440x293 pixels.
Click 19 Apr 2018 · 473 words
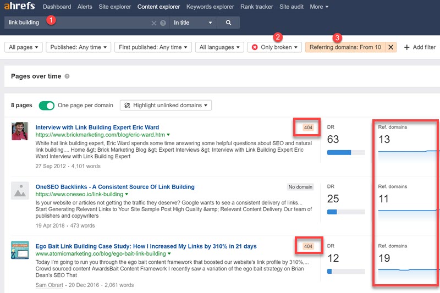point(65,226)
